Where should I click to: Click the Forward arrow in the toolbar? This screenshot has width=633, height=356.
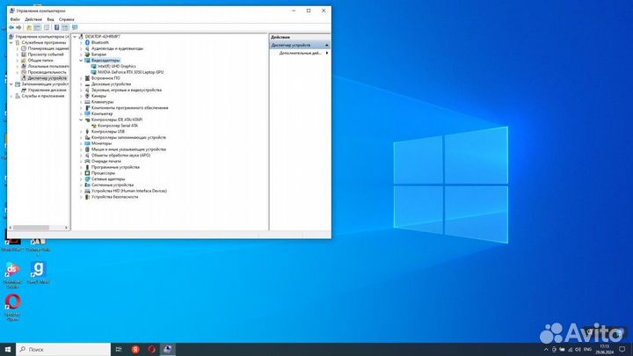tap(18, 27)
